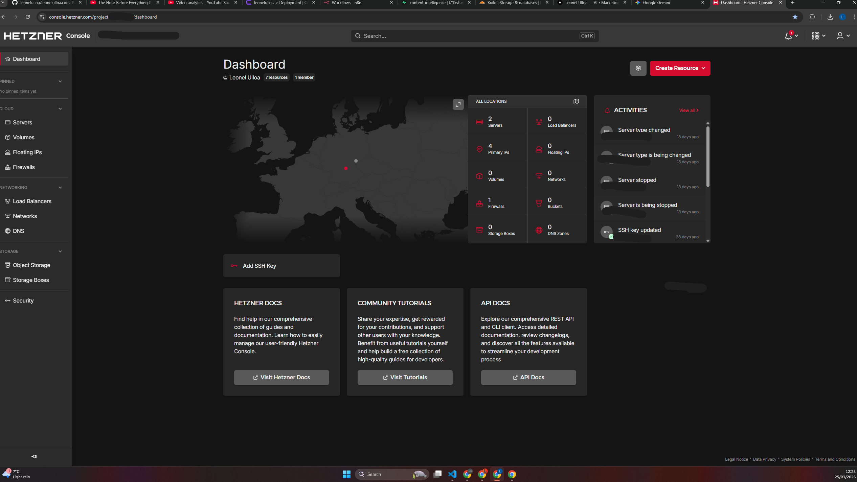
Task: Open Load Balancers under Networking
Action: tap(32, 201)
